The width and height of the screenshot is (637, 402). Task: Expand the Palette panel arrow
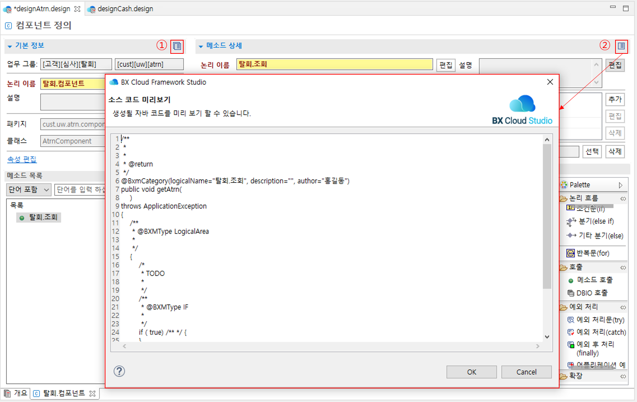point(620,185)
